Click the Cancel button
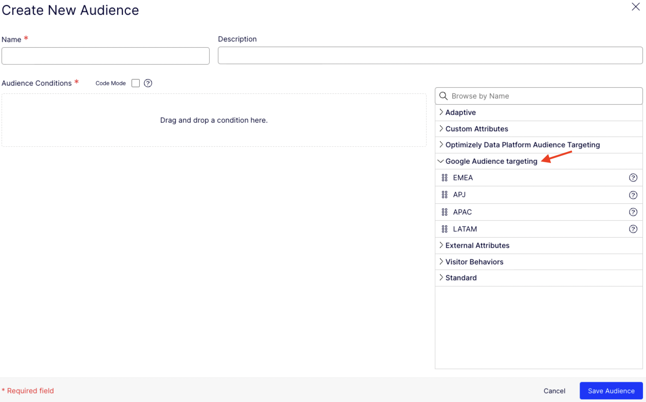The height and width of the screenshot is (402, 646). (554, 391)
